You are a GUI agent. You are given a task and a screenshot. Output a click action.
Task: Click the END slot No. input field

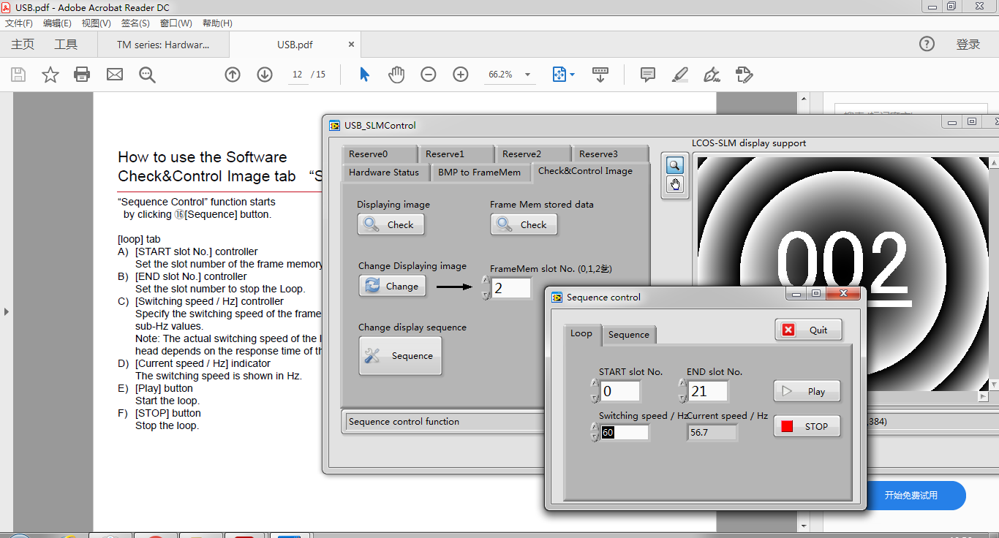(707, 391)
